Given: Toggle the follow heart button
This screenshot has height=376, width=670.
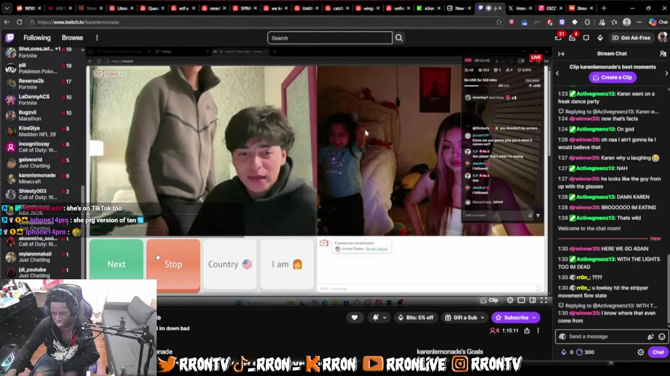Looking at the screenshot, I should tap(354, 318).
